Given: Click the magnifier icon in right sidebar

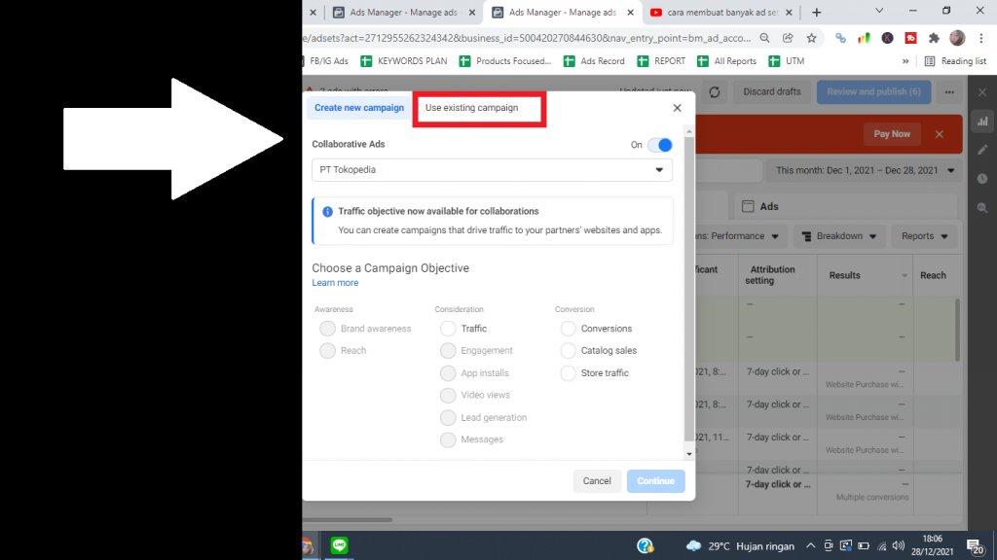Looking at the screenshot, I should 982,208.
